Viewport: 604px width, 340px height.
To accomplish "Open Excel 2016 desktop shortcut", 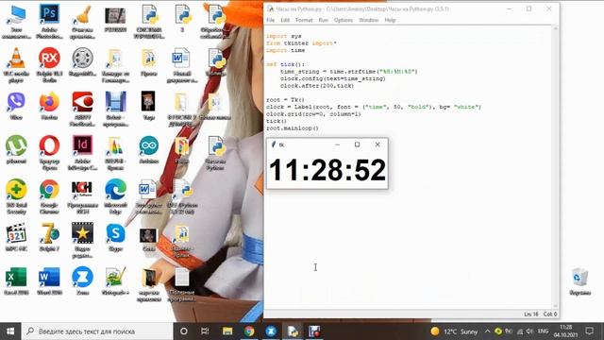I will [x=16, y=281].
